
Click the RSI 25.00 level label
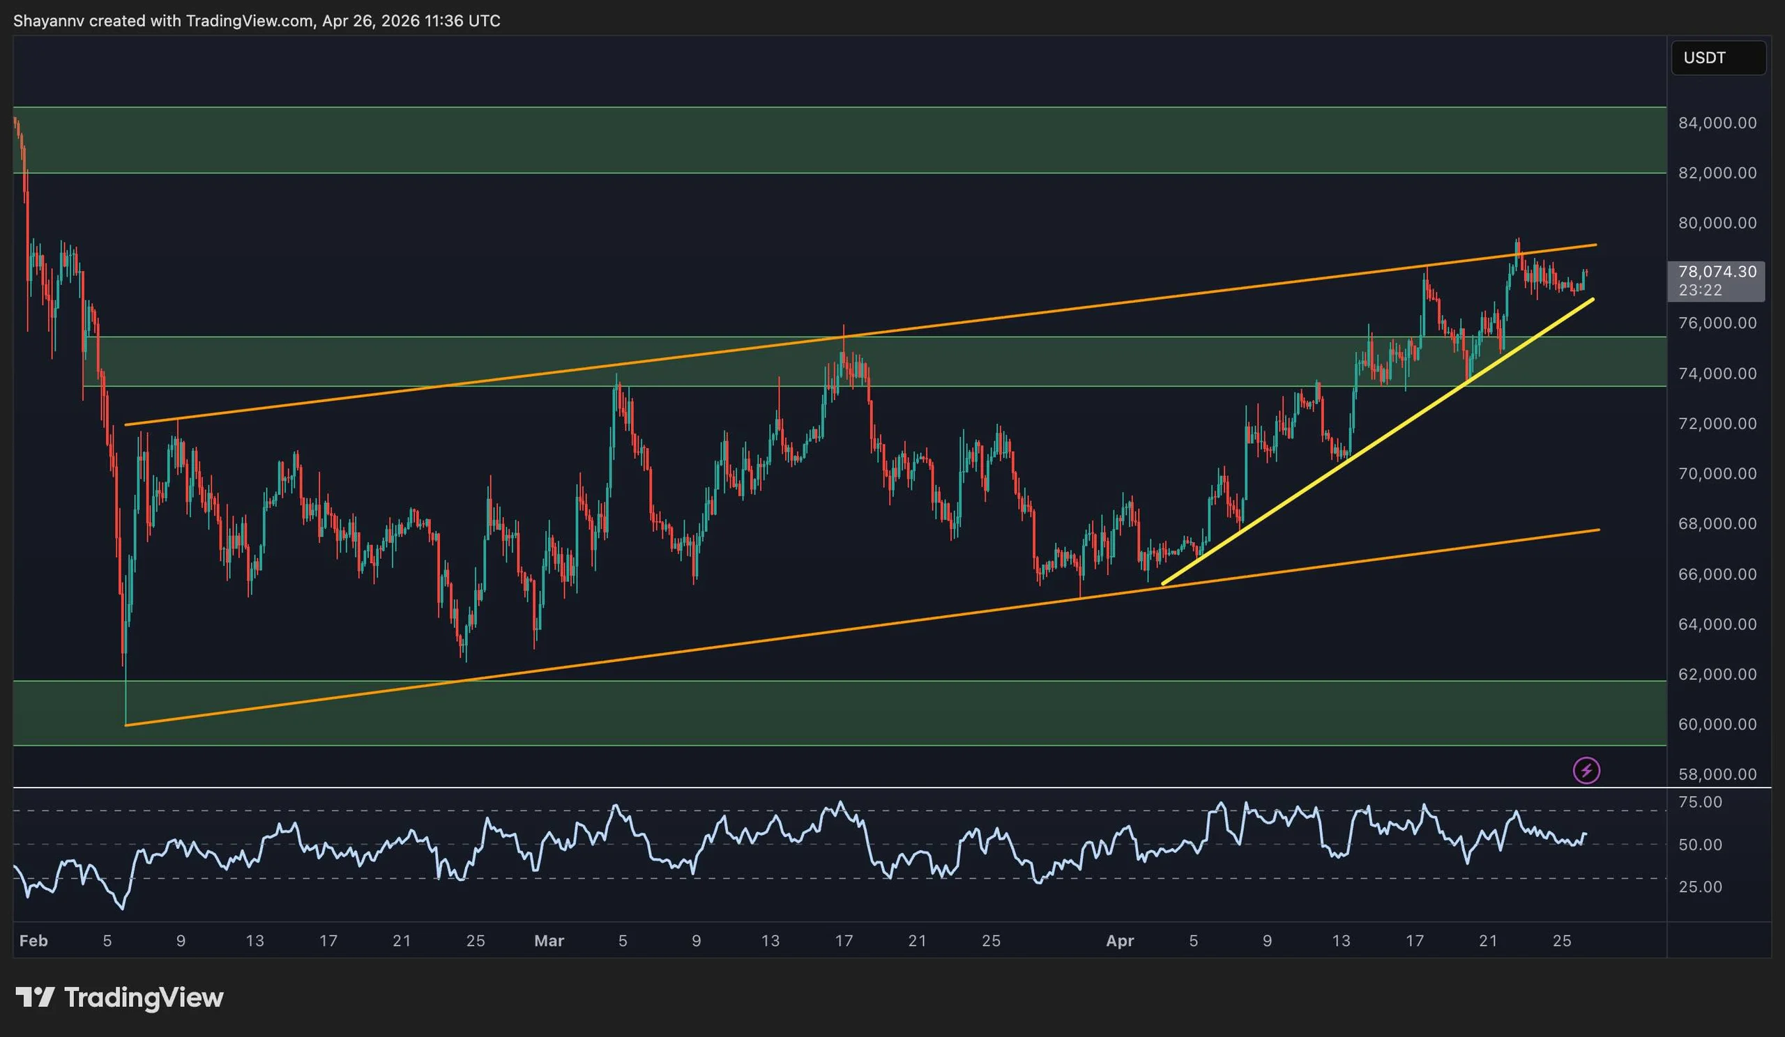point(1700,887)
